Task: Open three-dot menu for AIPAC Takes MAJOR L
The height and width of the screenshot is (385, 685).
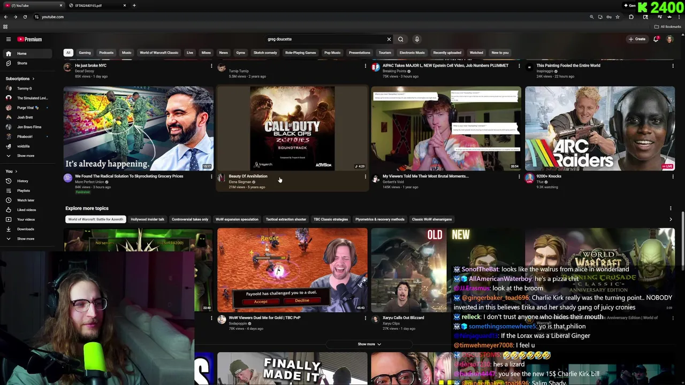Action: click(x=519, y=66)
